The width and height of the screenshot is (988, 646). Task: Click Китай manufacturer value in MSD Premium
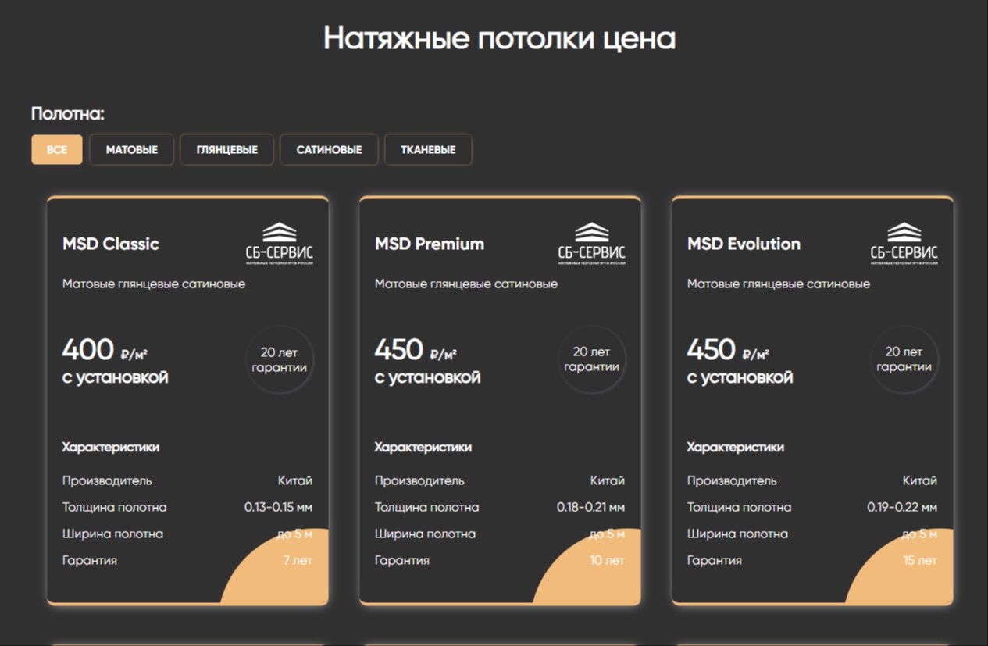(608, 480)
